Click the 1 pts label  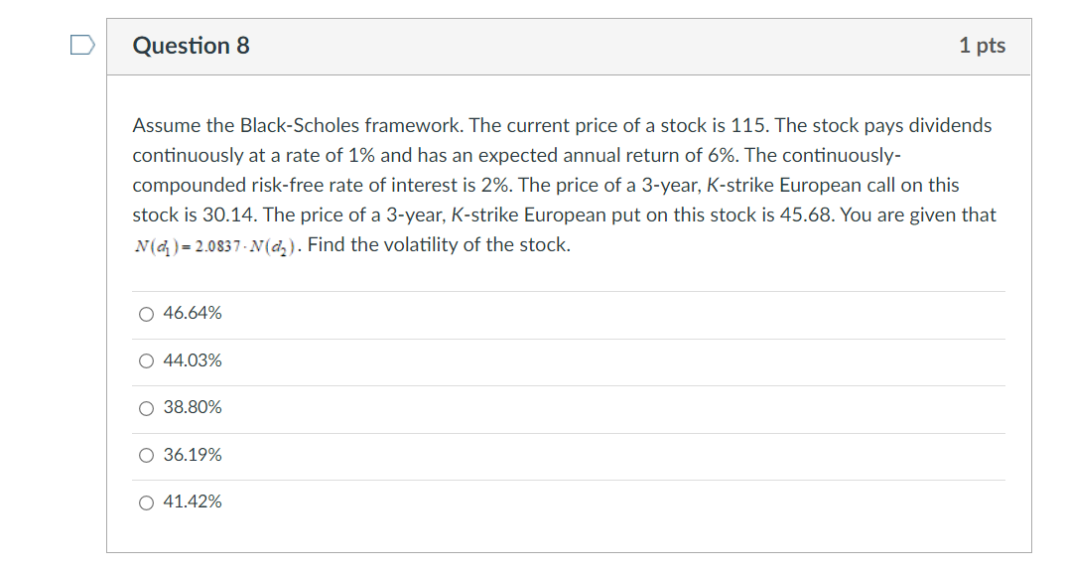click(x=982, y=45)
